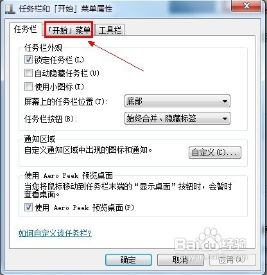Click the taskbar properties window title icon
The image size is (267, 275).
pos(9,8)
